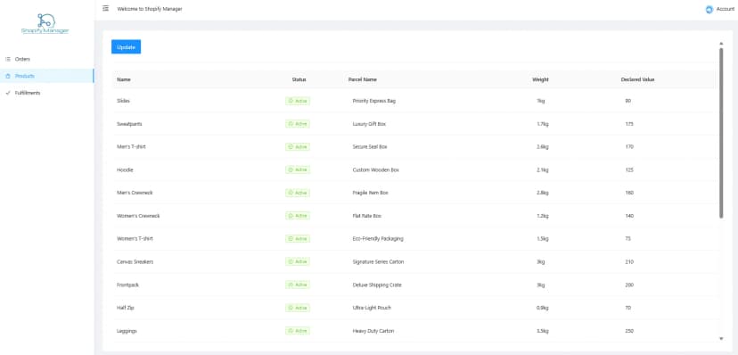Screen dimensions: 738x355
Task: Click the Active tag for Women's T-shirt
Action: click(x=298, y=239)
